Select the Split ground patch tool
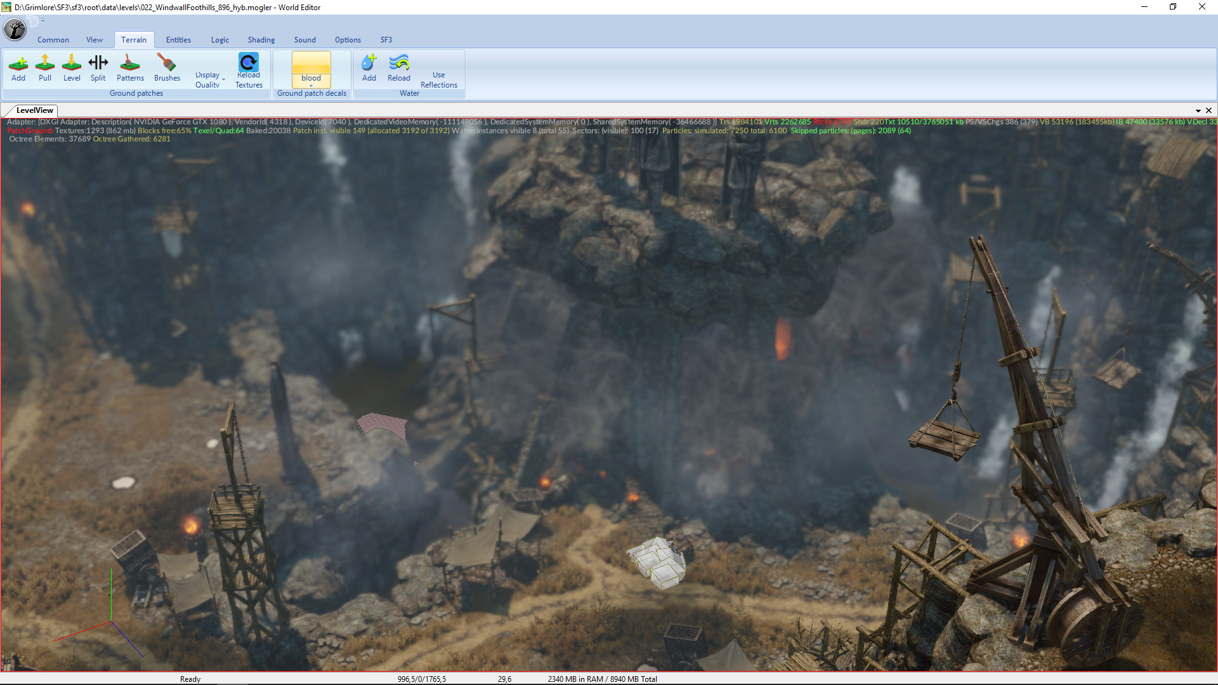The height and width of the screenshot is (685, 1218). point(98,68)
